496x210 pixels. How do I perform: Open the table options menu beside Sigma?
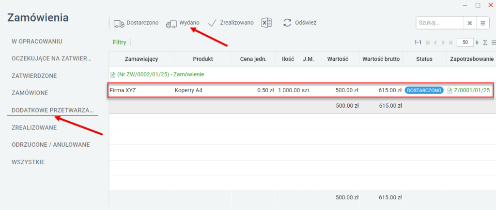[493, 42]
